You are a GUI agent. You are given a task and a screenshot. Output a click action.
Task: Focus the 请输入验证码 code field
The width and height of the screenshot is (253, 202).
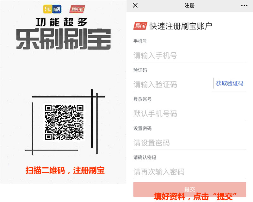[x=172, y=85]
